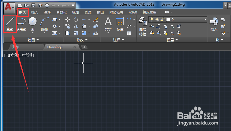
Task: Click the Ellipse draw icon
Action: pos(55,26)
